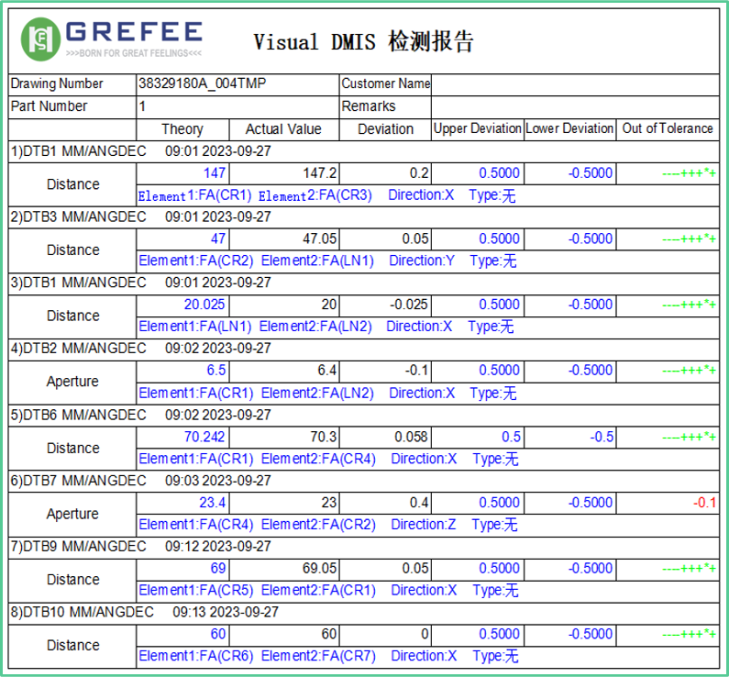Select the Actual Value column header

click(283, 129)
